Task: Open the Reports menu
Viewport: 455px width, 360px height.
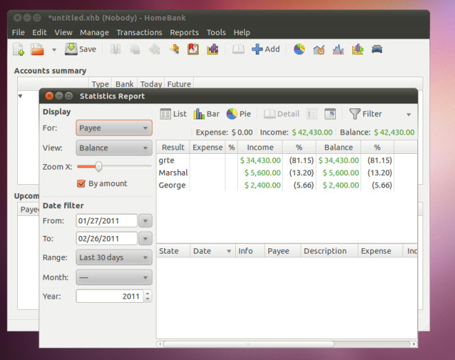Action: click(x=184, y=32)
